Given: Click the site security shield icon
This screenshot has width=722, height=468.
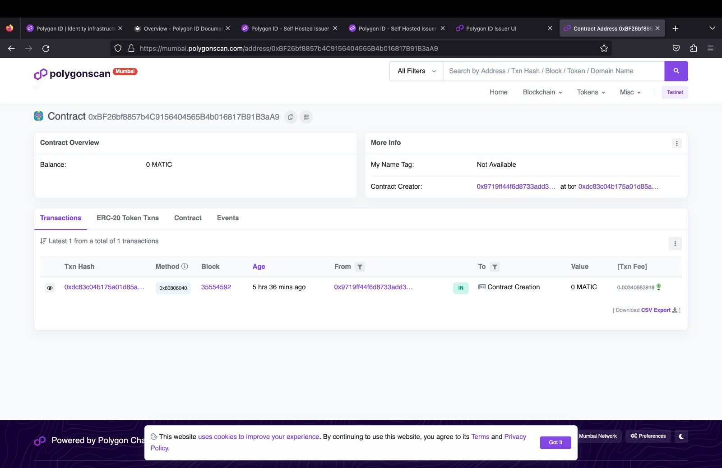Looking at the screenshot, I should 118,48.
